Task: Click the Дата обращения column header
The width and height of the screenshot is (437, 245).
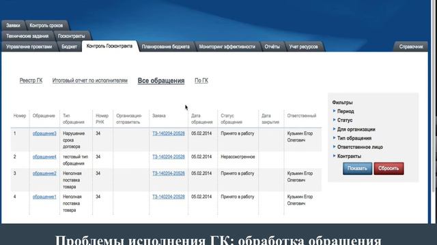Action: 202,119
